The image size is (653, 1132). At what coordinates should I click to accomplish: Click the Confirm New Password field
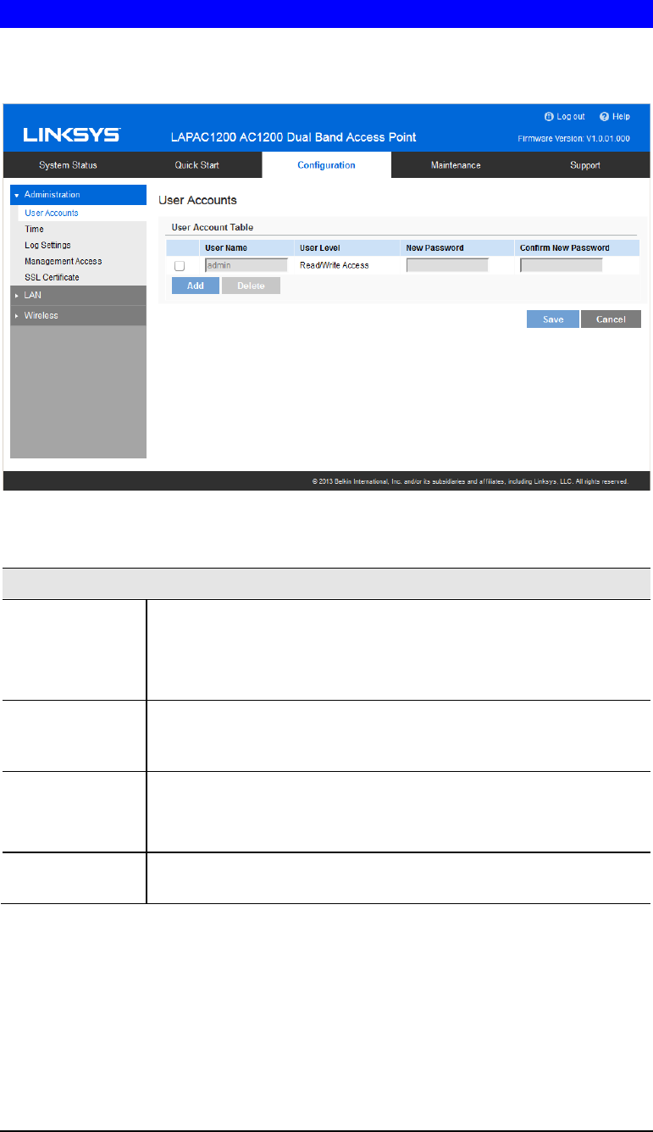pyautogui.click(x=561, y=265)
